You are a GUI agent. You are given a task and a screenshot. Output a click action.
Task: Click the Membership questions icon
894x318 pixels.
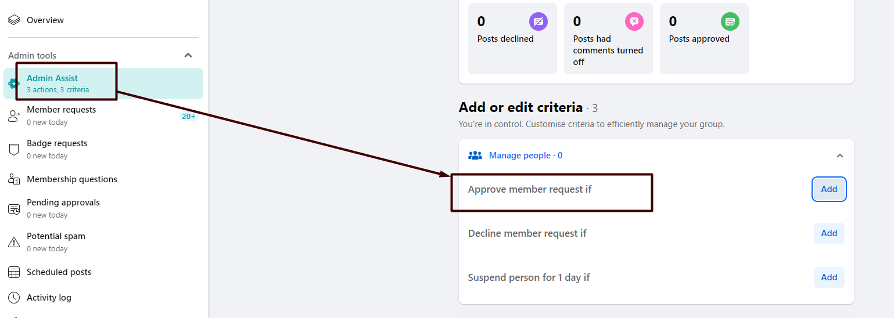(14, 179)
